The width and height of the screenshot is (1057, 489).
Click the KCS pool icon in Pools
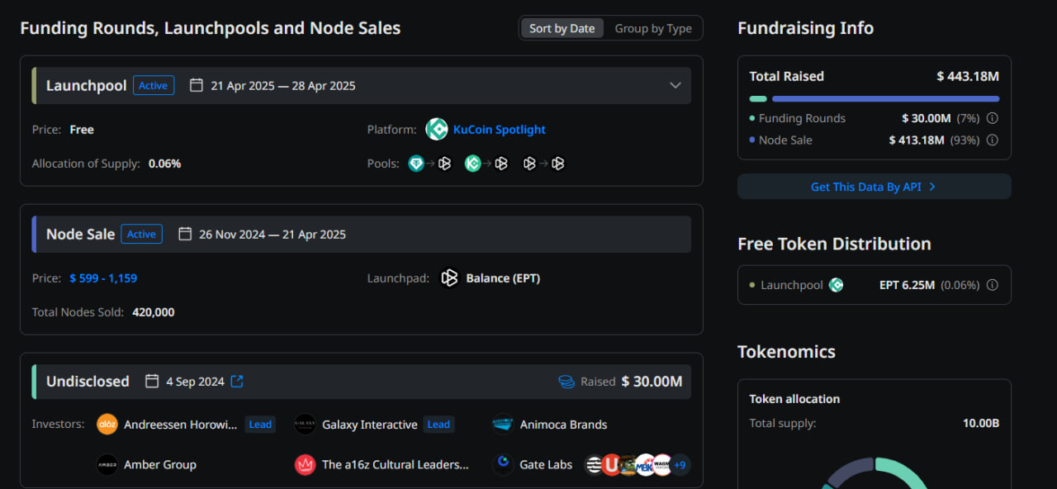(x=472, y=164)
